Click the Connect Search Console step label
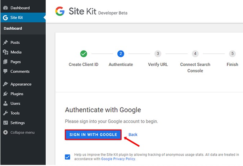The width and height of the screenshot is (243, 166). coord(195,67)
